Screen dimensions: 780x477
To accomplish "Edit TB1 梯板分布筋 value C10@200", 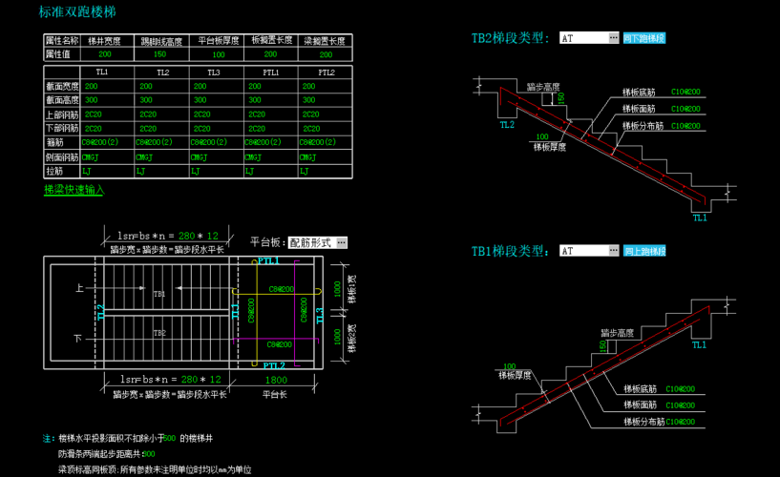I will [684, 421].
